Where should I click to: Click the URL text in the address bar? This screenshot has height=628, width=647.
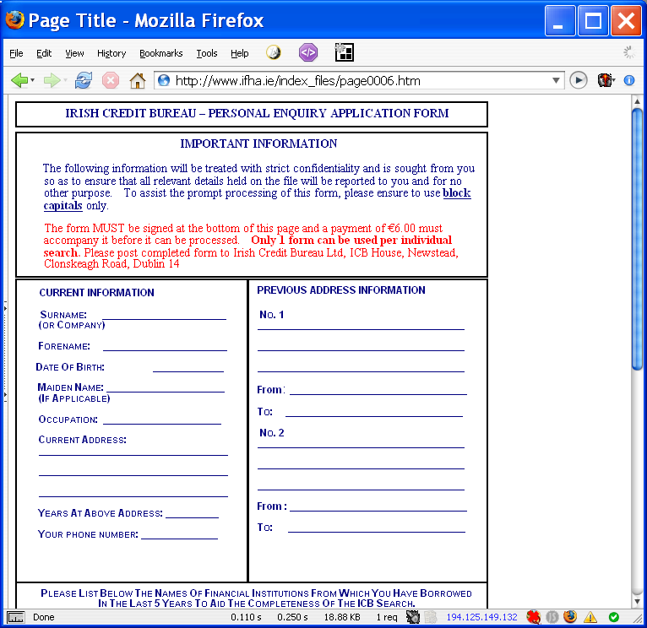[x=297, y=80]
